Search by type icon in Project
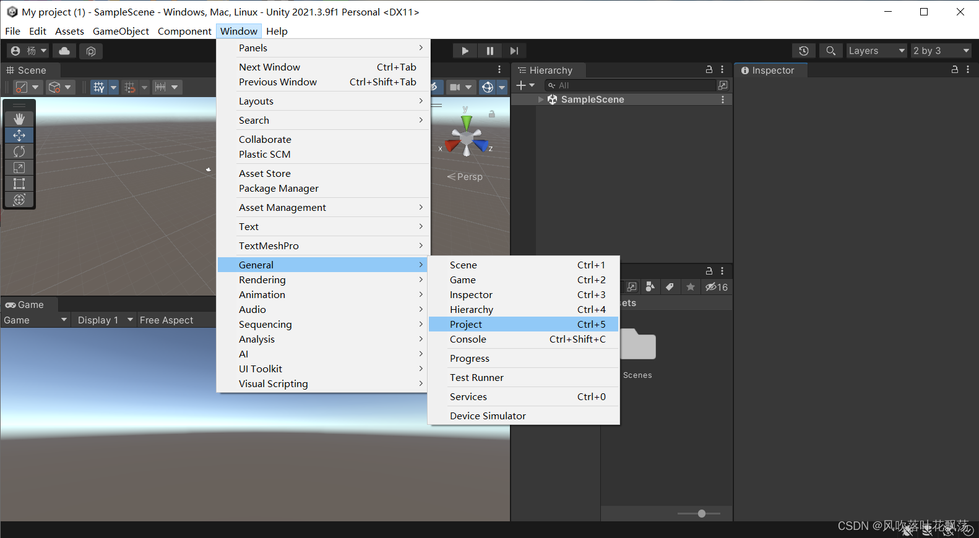The image size is (979, 538). coord(650,287)
